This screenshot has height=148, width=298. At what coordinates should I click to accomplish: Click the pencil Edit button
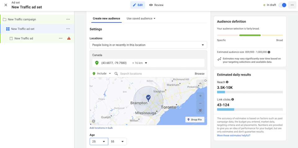(138, 5)
